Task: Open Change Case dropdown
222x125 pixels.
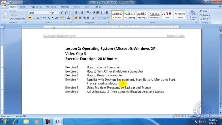Action: coord(57,18)
